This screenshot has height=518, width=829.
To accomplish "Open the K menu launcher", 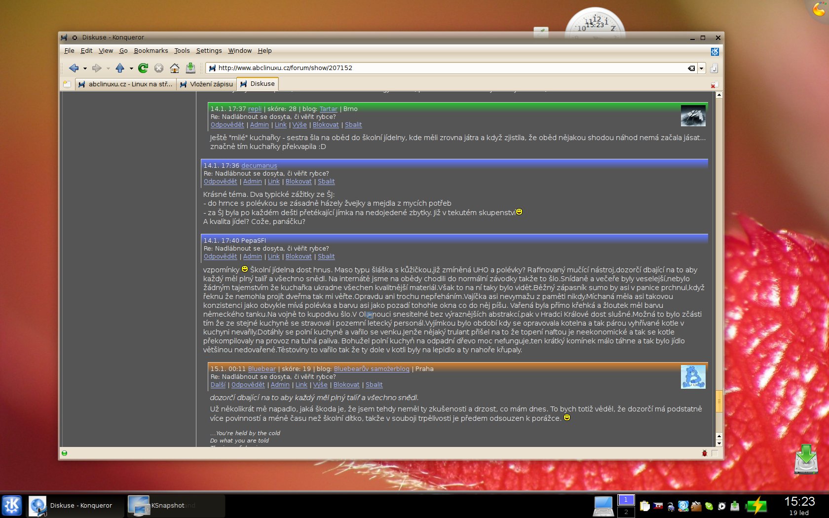I will pyautogui.click(x=12, y=506).
